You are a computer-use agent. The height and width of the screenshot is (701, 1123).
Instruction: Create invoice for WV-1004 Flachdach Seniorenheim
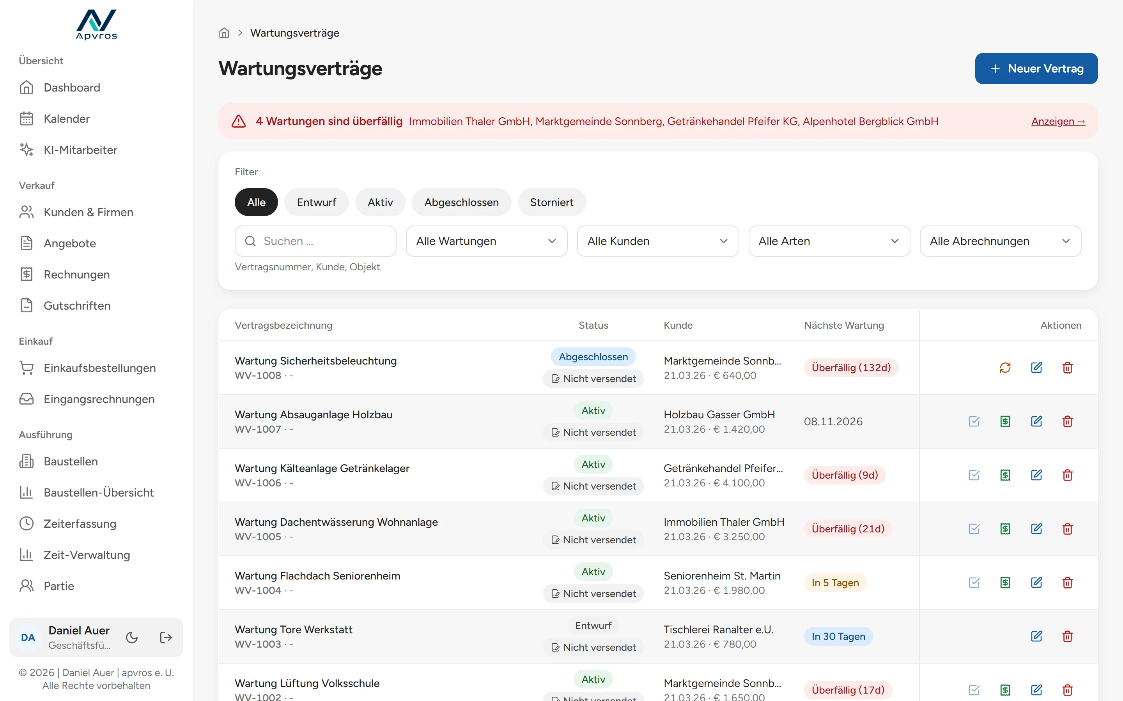pos(1005,583)
